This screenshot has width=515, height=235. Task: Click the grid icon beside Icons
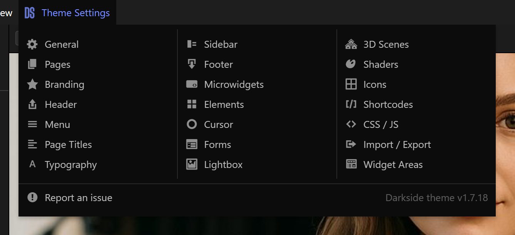pos(351,84)
